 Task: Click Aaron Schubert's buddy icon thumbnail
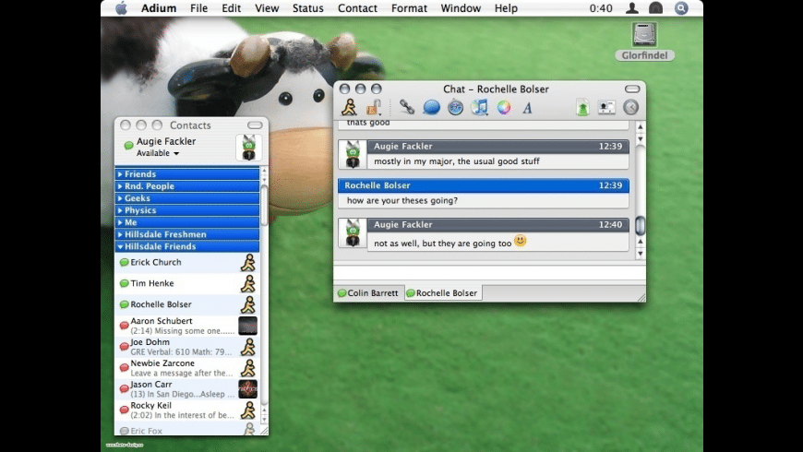point(248,326)
